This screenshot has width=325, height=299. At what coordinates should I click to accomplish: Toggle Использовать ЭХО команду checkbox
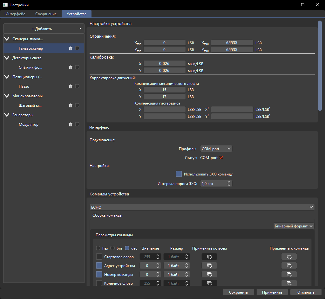pyautogui.click(x=179, y=174)
